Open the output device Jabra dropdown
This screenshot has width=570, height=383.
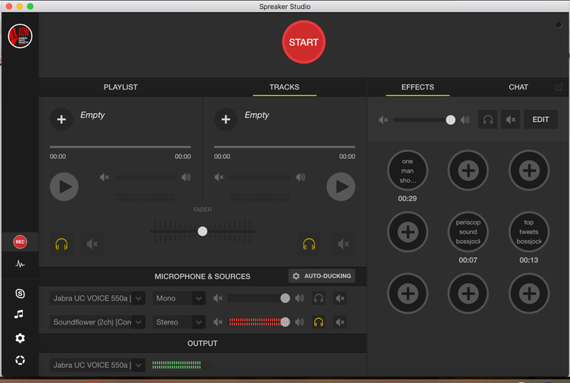click(97, 365)
